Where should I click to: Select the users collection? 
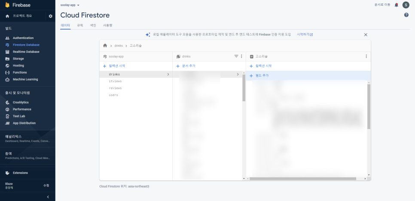(136, 95)
